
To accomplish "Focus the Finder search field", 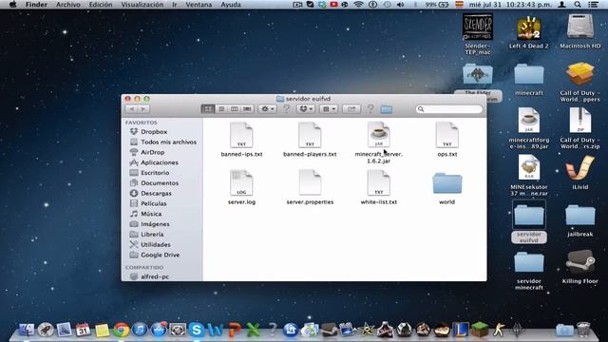I will (449, 109).
